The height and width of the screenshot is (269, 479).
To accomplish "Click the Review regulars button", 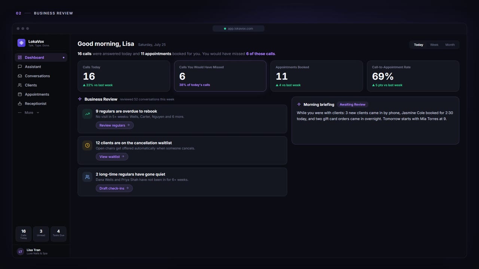I will [x=115, y=125].
